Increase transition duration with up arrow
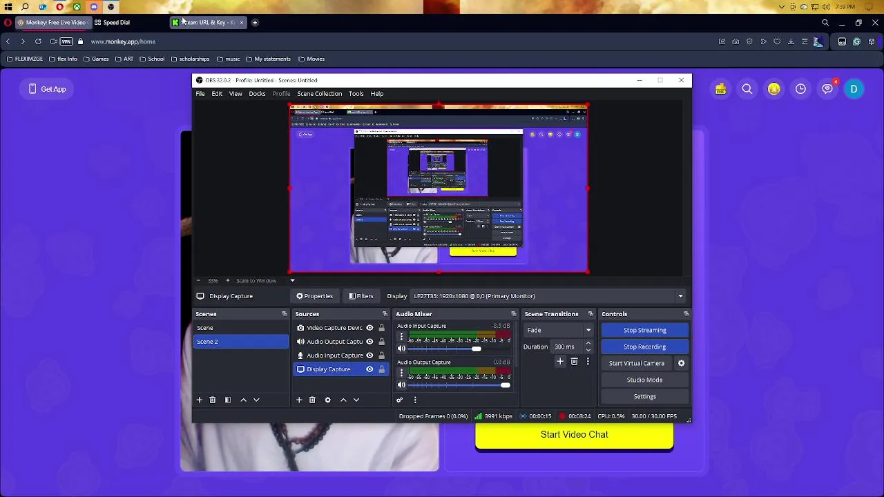This screenshot has height=497, width=884. (588, 343)
